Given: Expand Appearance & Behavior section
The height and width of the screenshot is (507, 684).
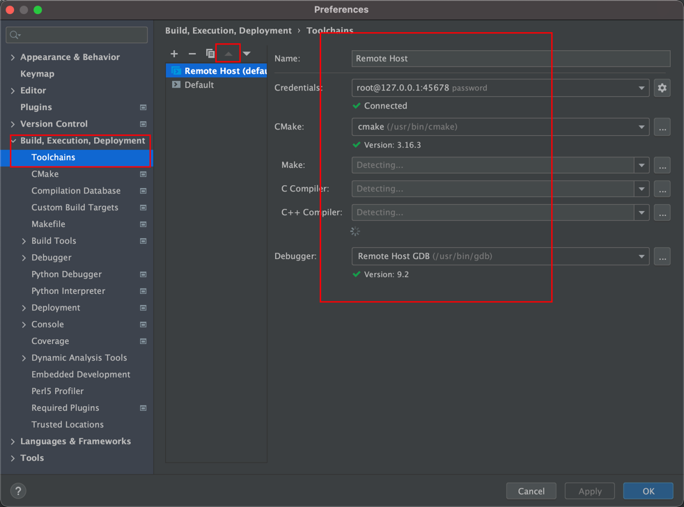Looking at the screenshot, I should click(13, 57).
